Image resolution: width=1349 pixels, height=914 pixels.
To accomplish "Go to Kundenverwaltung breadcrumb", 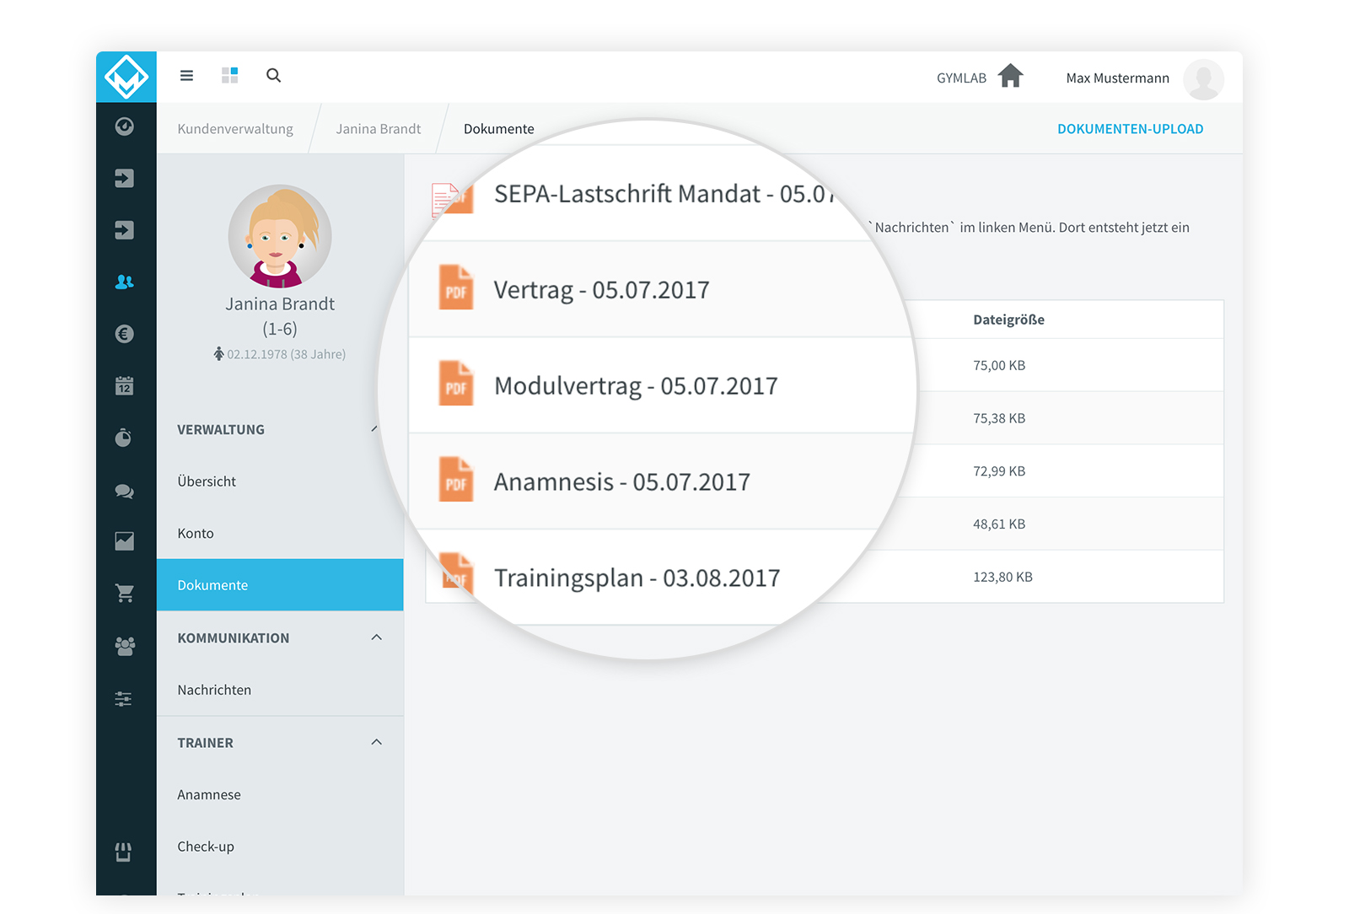I will tap(235, 129).
